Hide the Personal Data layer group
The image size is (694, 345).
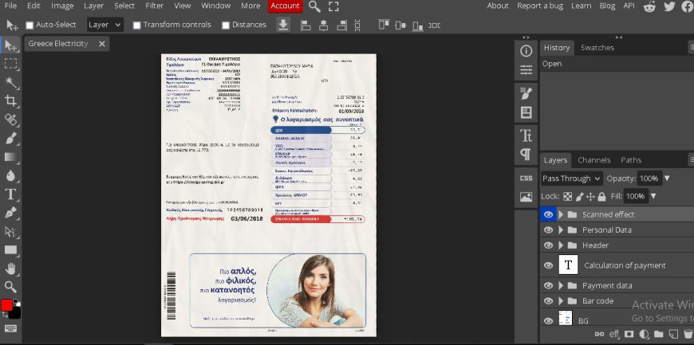coord(548,230)
